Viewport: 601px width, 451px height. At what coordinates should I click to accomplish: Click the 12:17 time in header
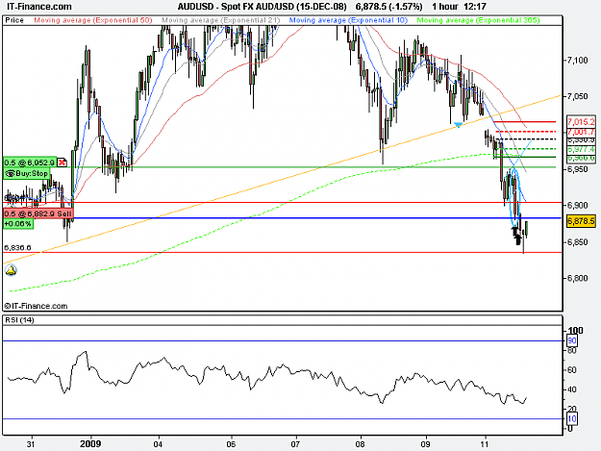475,7
